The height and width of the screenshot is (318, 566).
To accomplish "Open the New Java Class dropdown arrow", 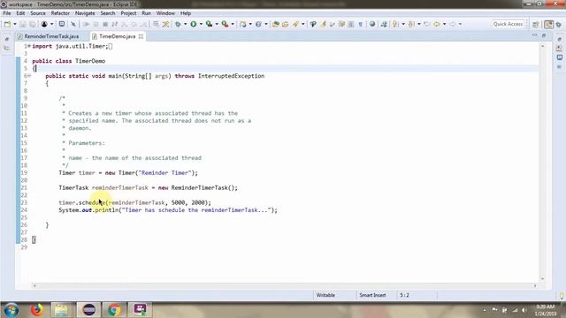I will [266, 24].
